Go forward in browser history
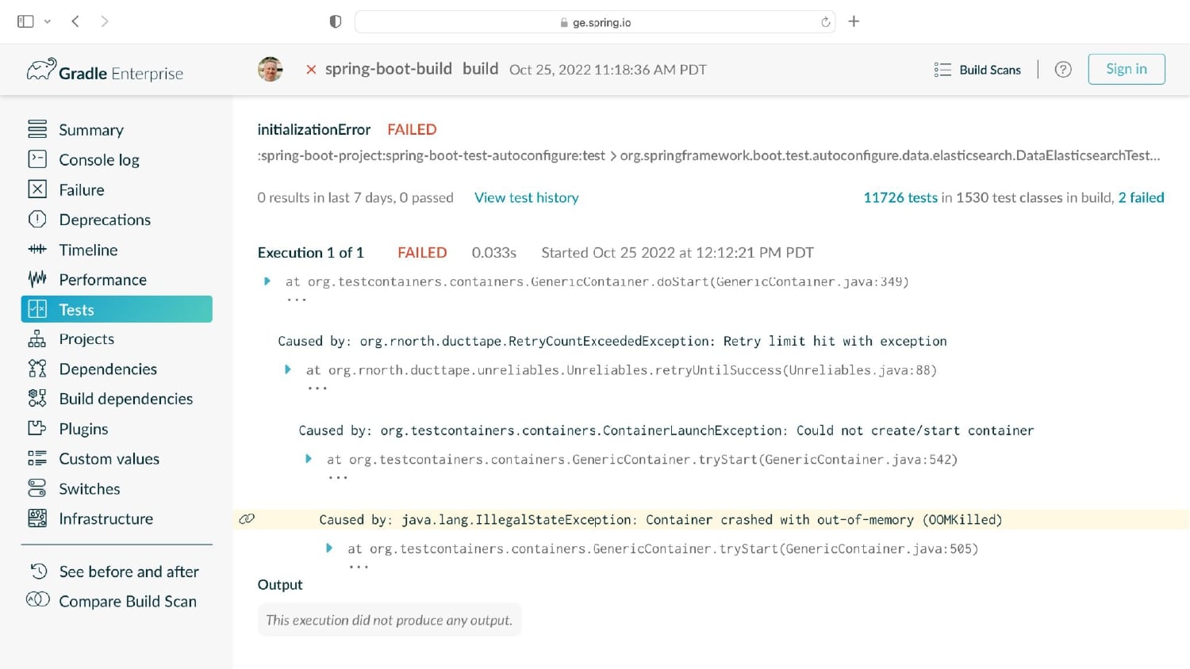 (x=105, y=21)
